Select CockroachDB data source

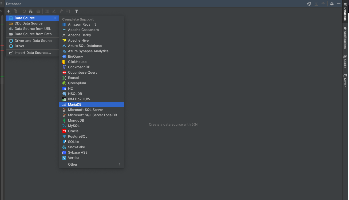click(x=92, y=67)
